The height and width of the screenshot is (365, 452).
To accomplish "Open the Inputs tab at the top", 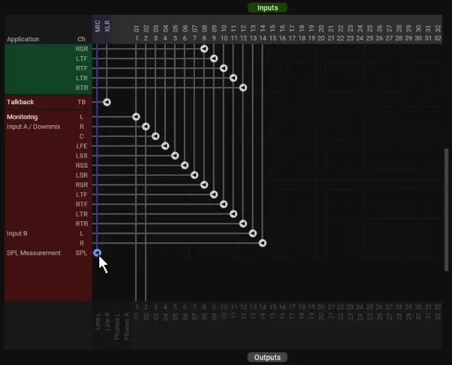I will [267, 8].
